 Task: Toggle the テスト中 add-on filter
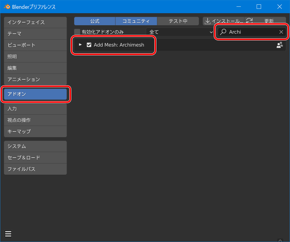point(178,21)
